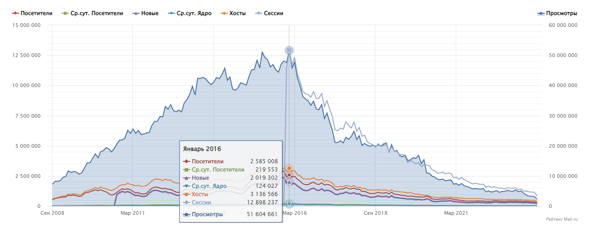Click the teal Ср.сут. Ядро marker on baseline
This screenshot has height=233, width=599.
pyautogui.click(x=289, y=204)
